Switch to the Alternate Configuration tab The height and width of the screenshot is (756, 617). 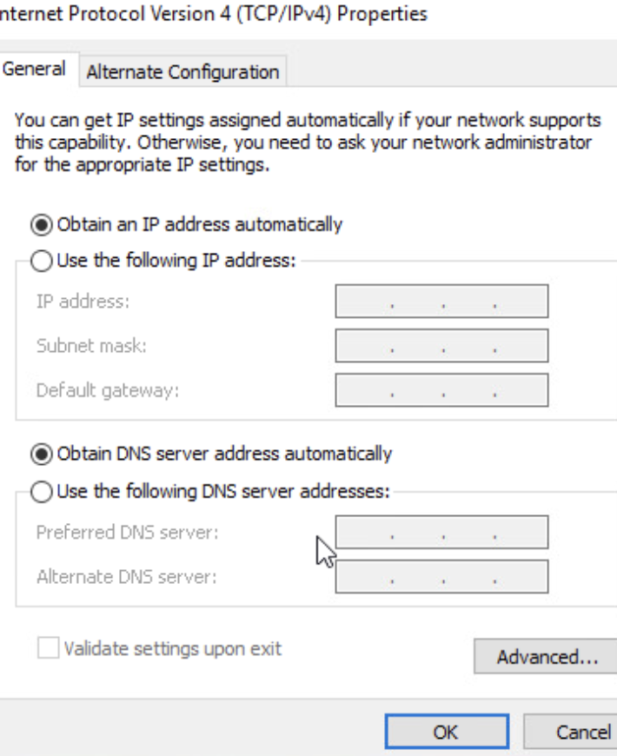[x=182, y=71]
